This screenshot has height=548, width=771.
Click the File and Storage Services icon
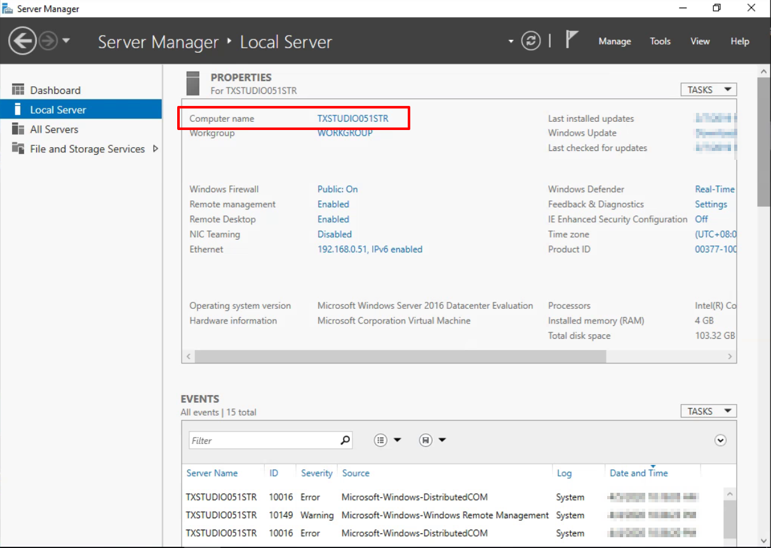click(x=18, y=149)
